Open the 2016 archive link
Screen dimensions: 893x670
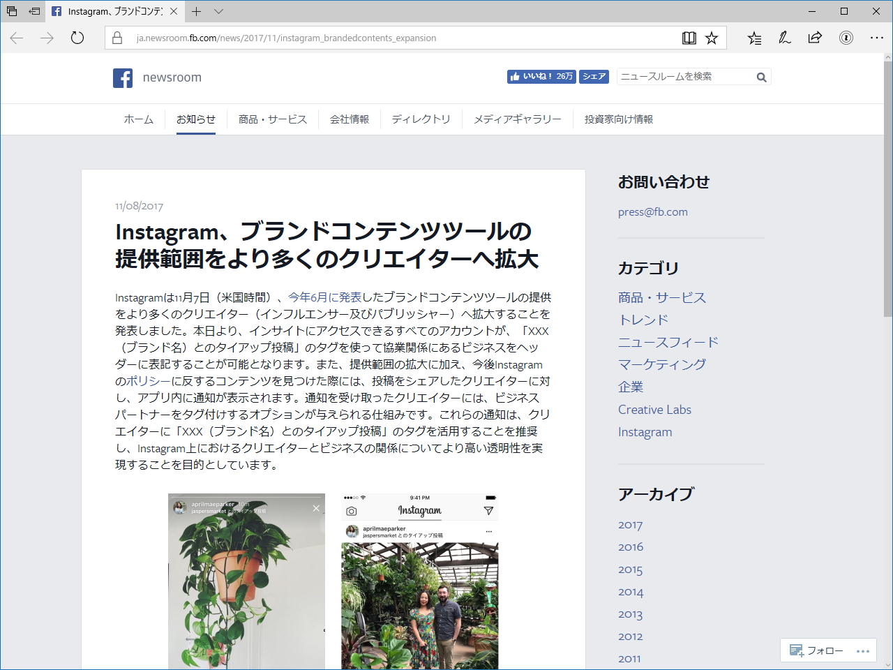coord(631,547)
